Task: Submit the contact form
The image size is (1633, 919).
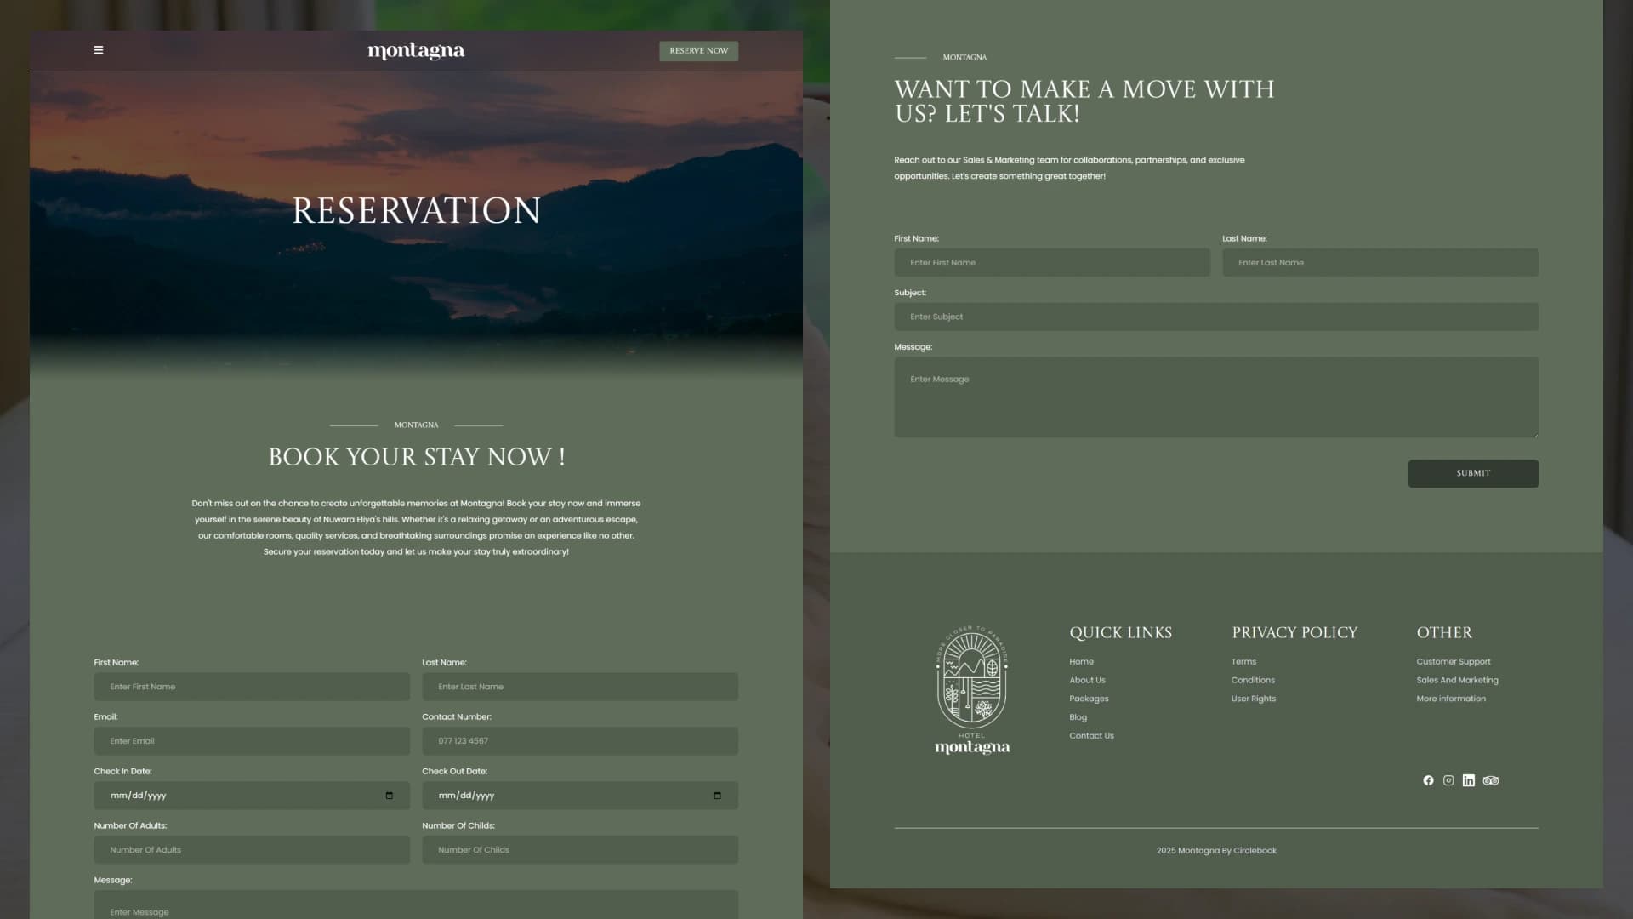Action: tap(1473, 473)
